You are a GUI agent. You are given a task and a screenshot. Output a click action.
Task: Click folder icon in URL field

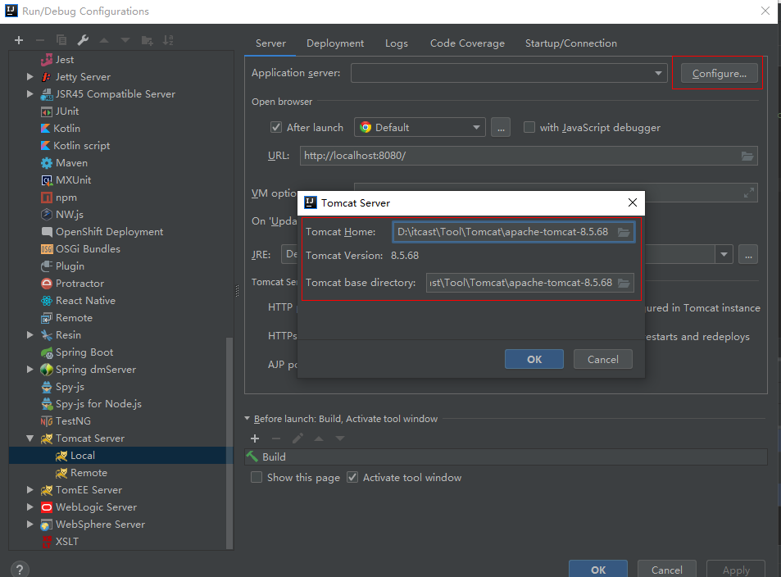[x=747, y=156]
